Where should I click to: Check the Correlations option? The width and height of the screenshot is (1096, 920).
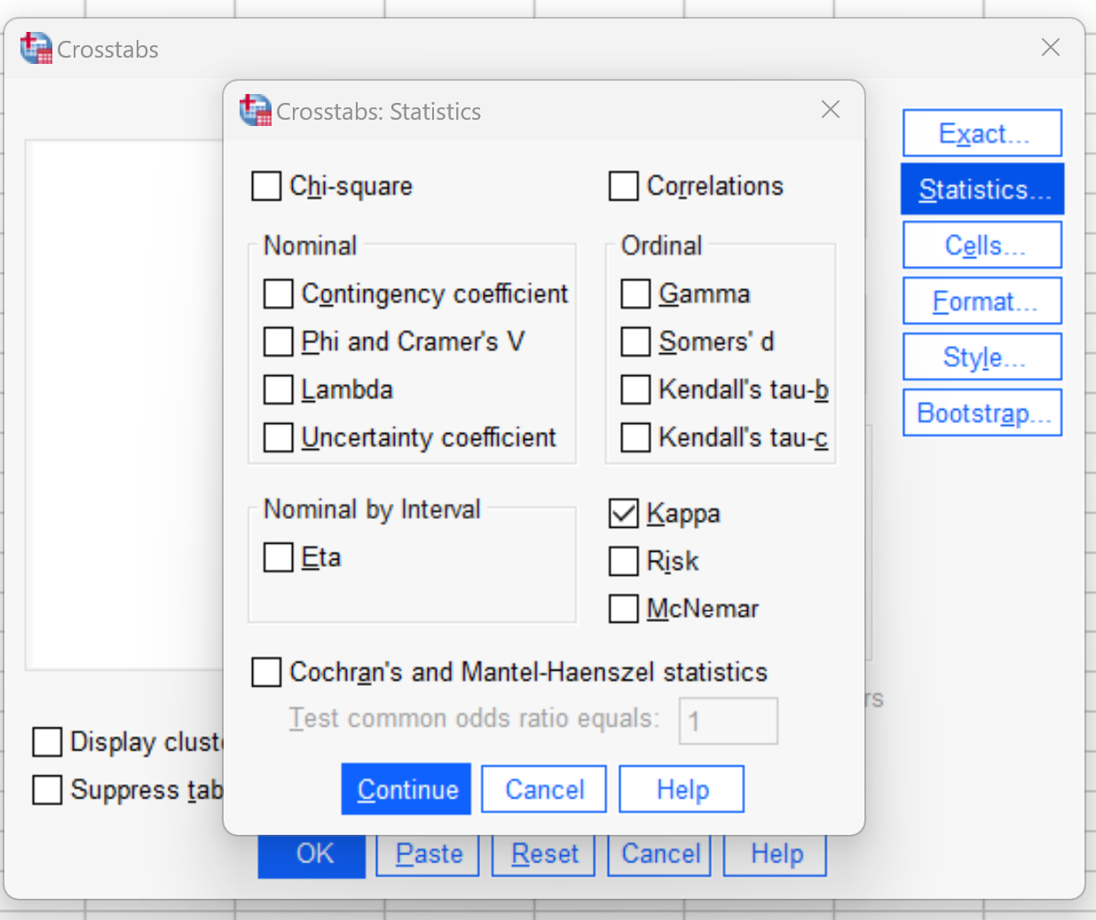coord(623,186)
